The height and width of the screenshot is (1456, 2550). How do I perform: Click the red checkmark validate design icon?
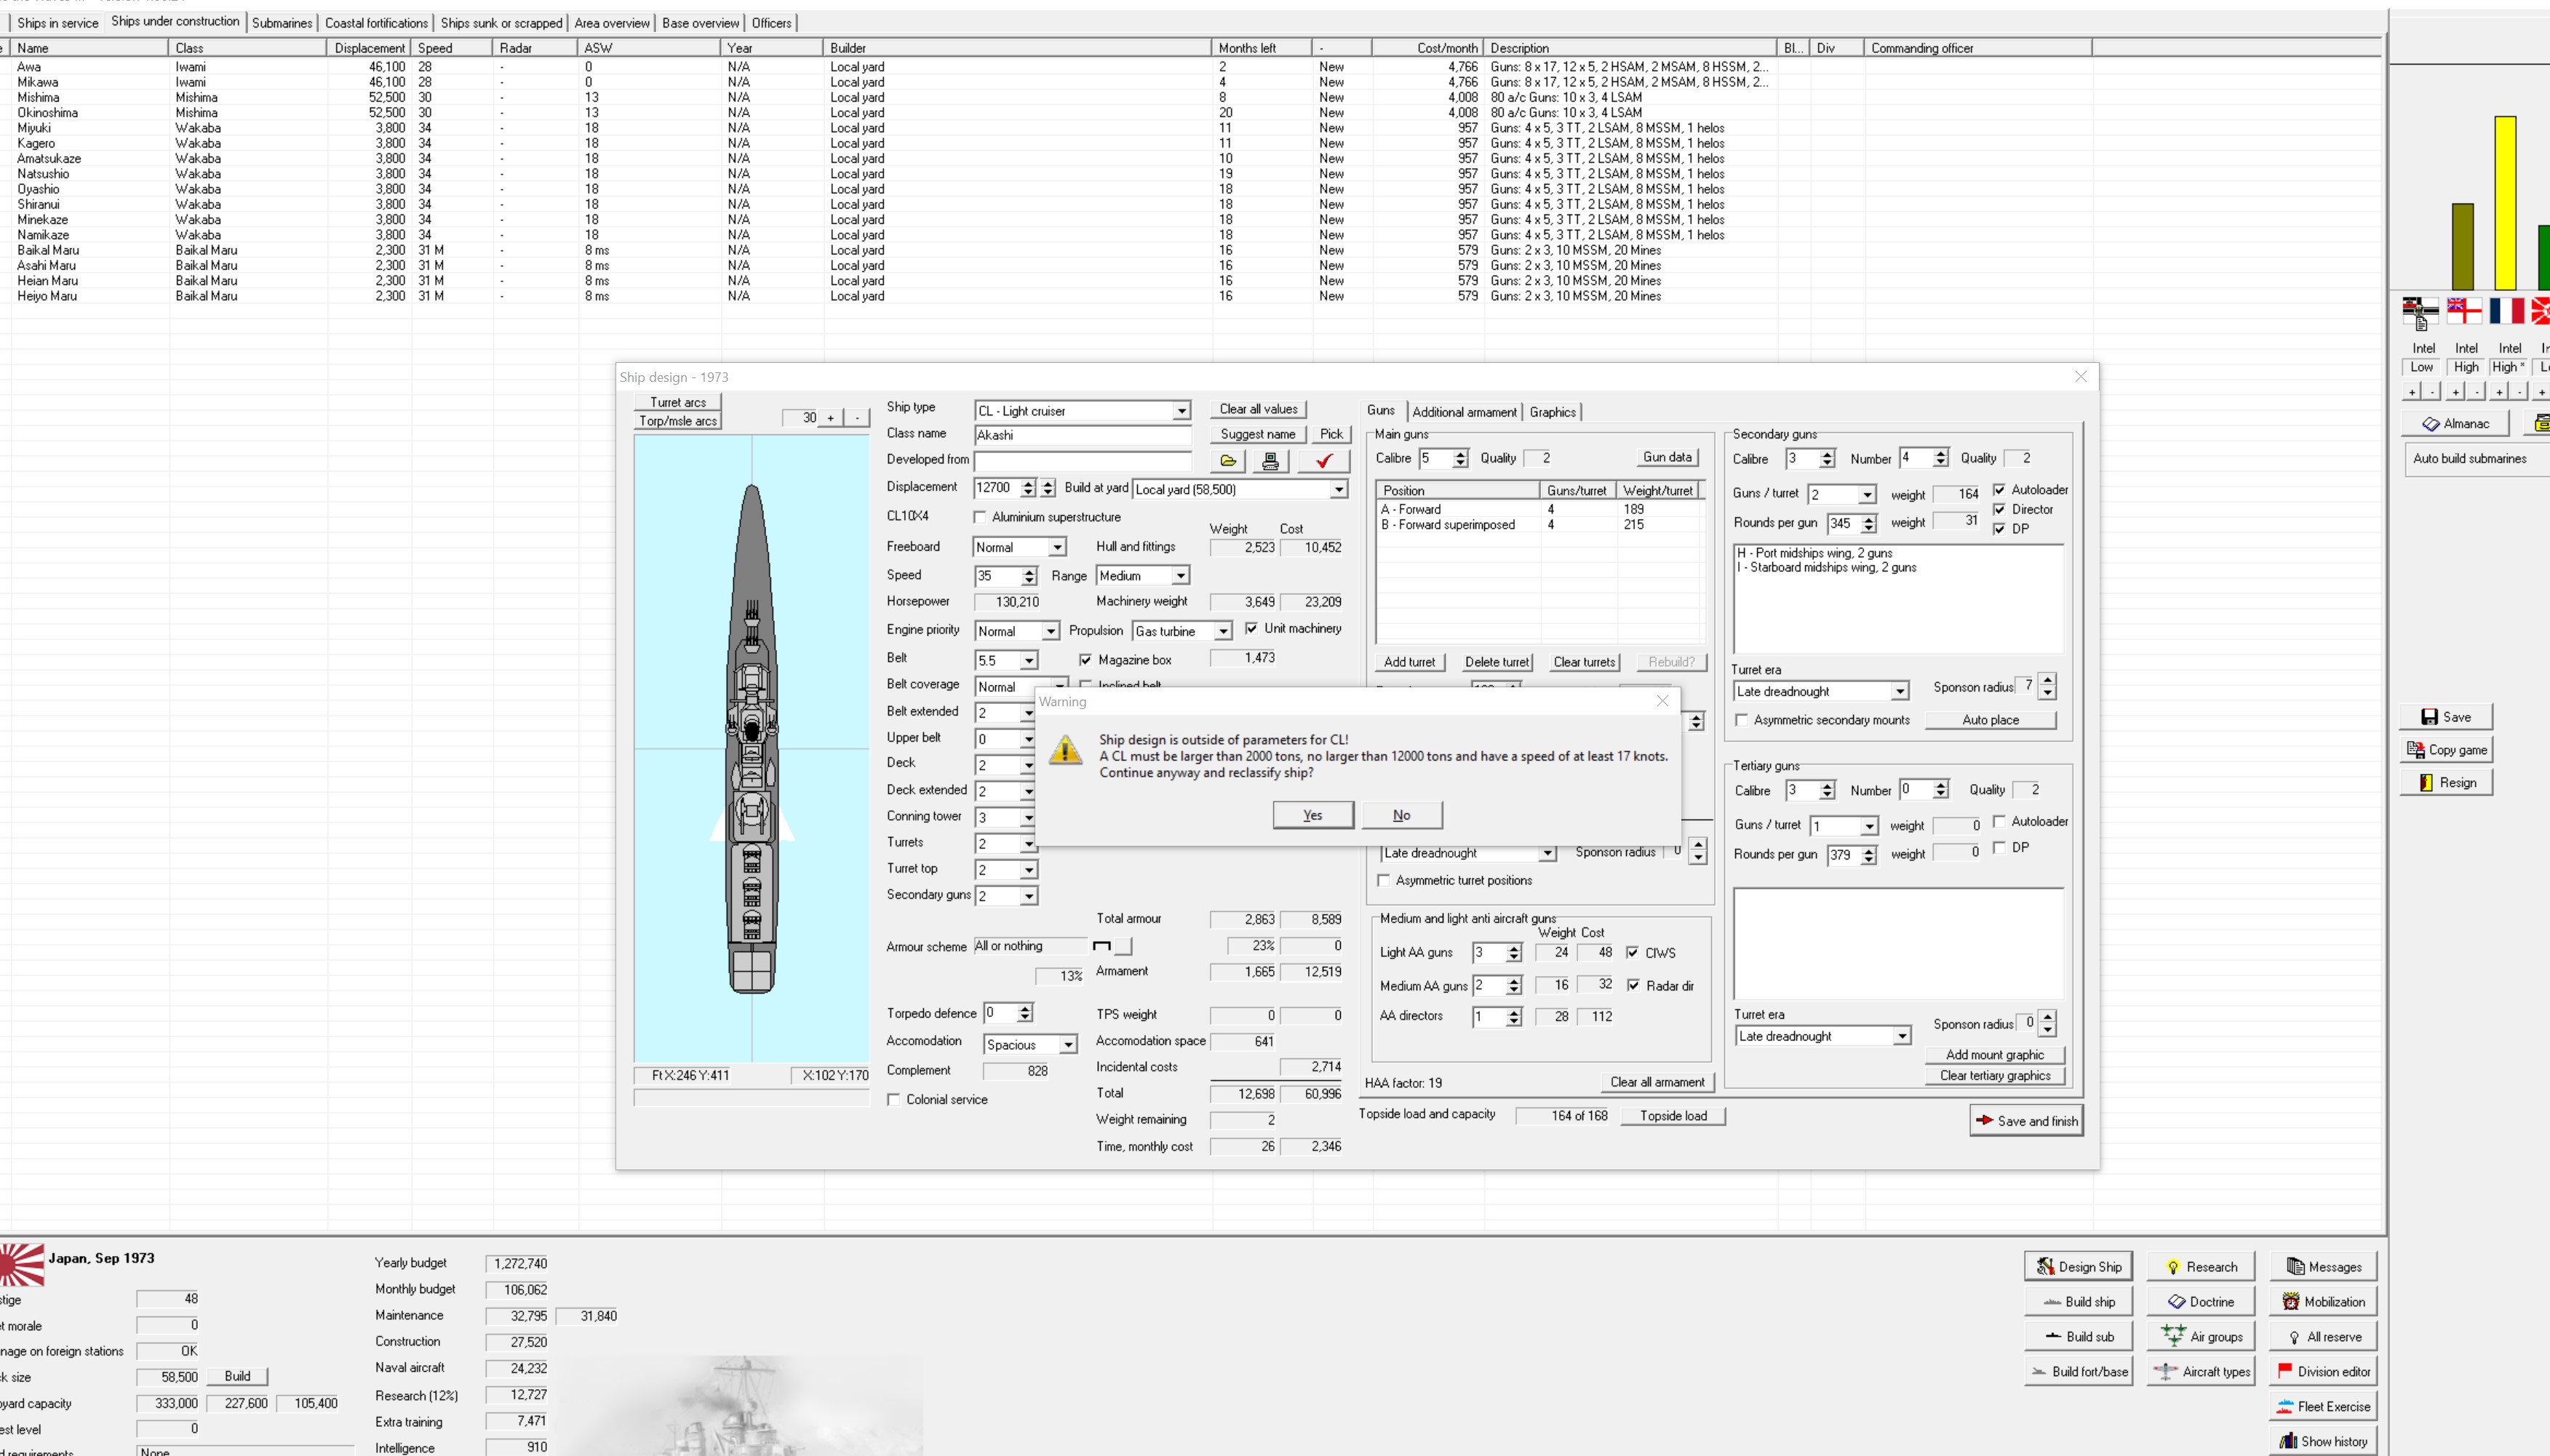click(x=1323, y=461)
